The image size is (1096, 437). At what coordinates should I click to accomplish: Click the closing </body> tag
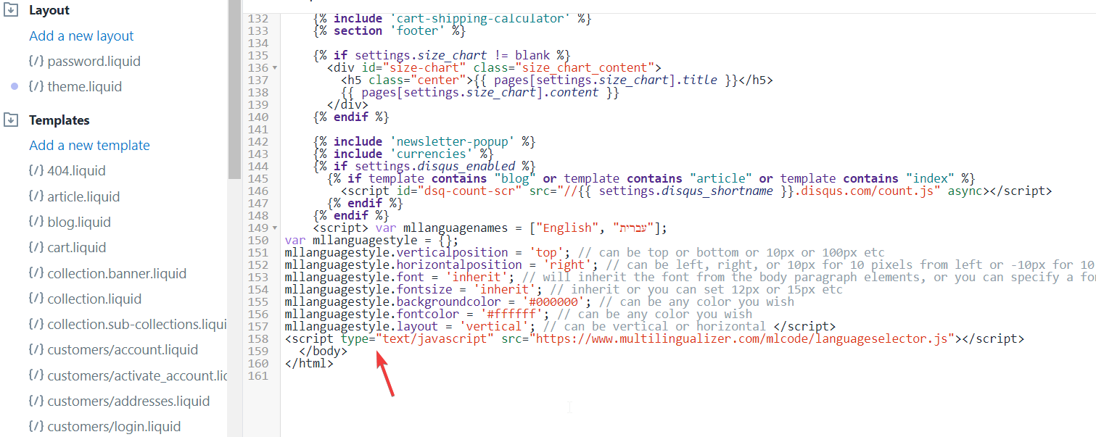(324, 351)
